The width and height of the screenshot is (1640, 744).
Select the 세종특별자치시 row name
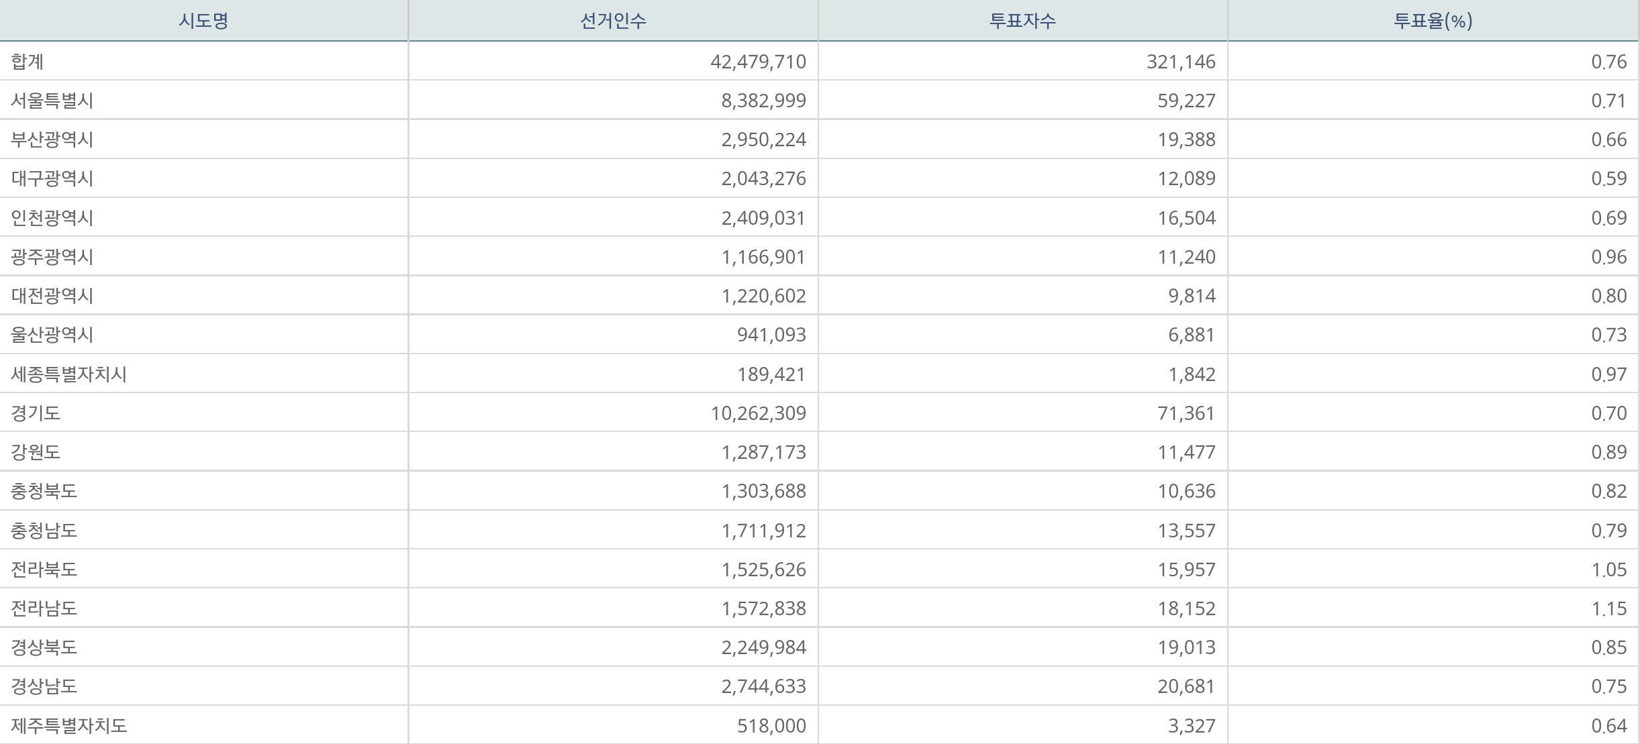pos(68,374)
